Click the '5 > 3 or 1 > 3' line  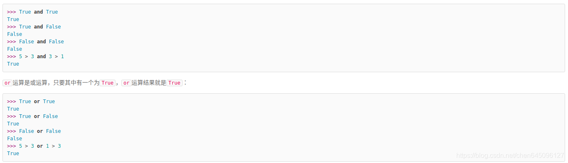click(34, 146)
